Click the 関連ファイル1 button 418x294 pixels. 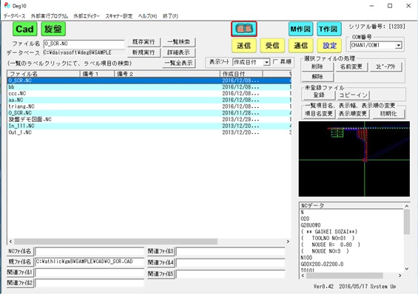point(20,272)
